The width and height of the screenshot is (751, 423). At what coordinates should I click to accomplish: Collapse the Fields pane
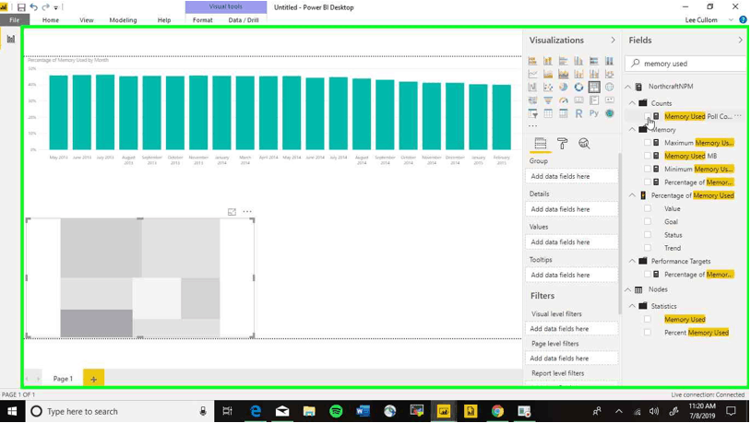click(x=741, y=41)
